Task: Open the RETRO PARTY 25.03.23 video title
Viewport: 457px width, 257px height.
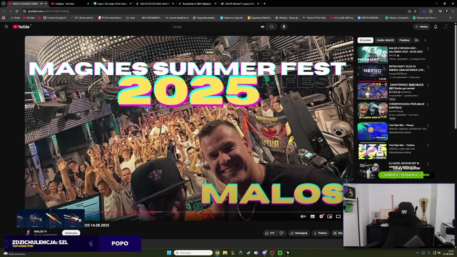Action: pyautogui.click(x=407, y=68)
